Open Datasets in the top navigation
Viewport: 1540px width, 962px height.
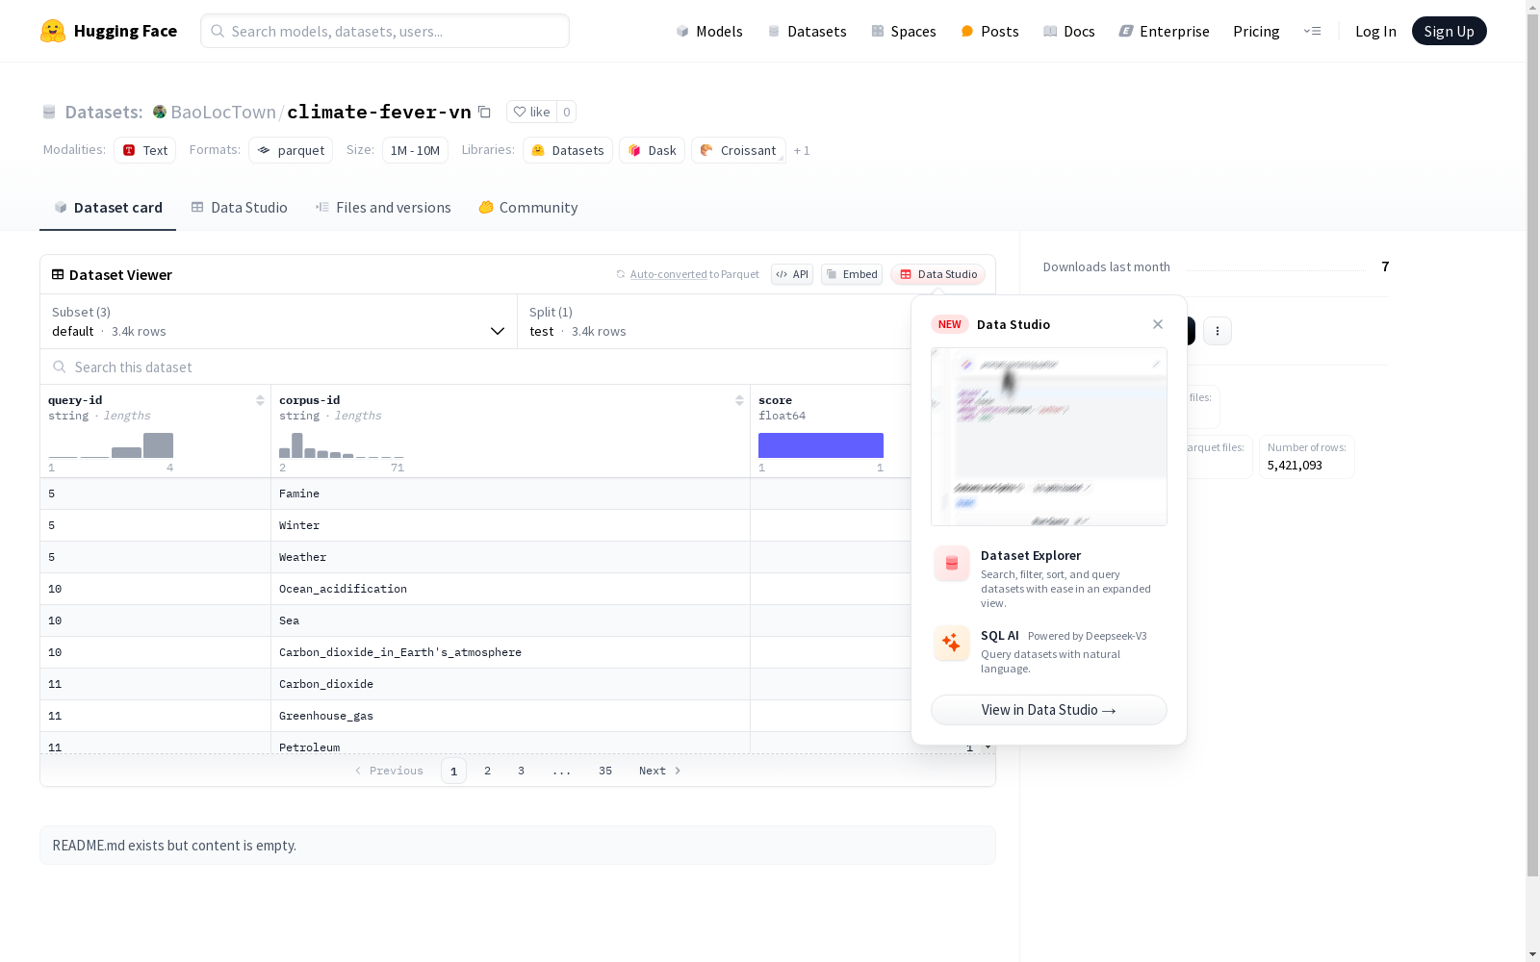point(807,31)
